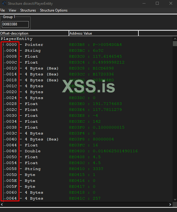Click the horizontal scrollbar right arrow
Screen dimensions: 177x212
pos(170,204)
